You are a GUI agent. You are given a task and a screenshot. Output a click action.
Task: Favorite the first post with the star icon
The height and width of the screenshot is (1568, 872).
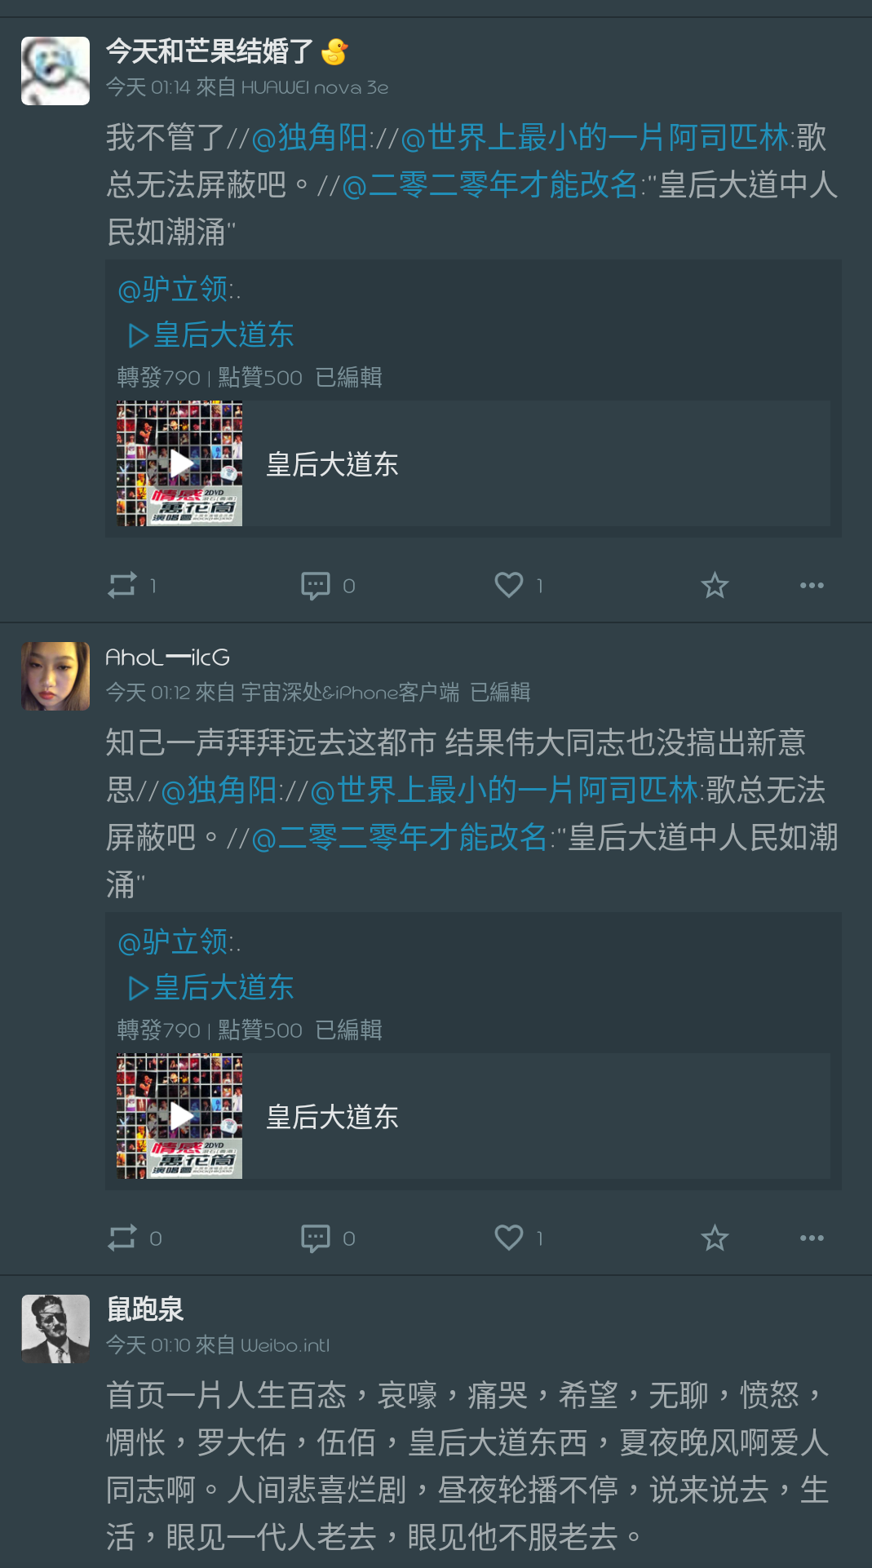tap(715, 585)
